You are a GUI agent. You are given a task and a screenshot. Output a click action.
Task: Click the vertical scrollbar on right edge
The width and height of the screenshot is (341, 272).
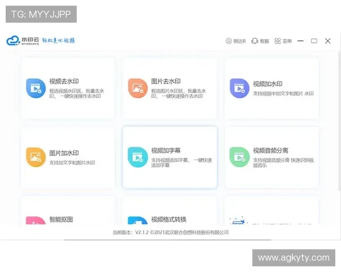339,121
